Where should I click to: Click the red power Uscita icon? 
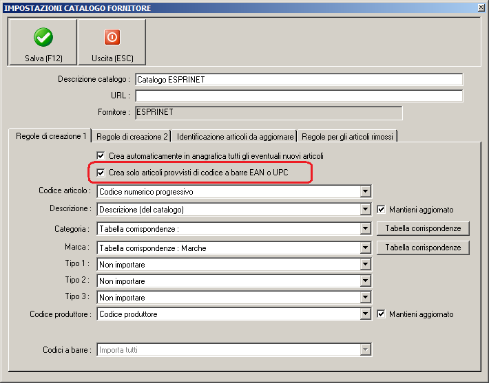pyautogui.click(x=112, y=37)
